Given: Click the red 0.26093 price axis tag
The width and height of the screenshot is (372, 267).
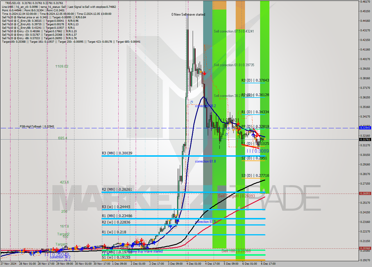Looking at the screenshot, I should click(x=365, y=193).
